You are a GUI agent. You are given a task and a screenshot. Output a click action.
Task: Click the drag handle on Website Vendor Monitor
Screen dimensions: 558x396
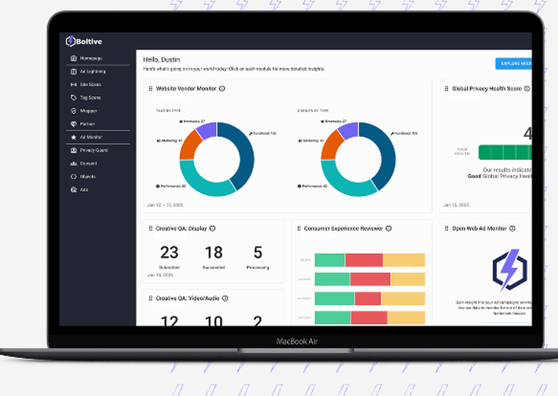pos(150,88)
